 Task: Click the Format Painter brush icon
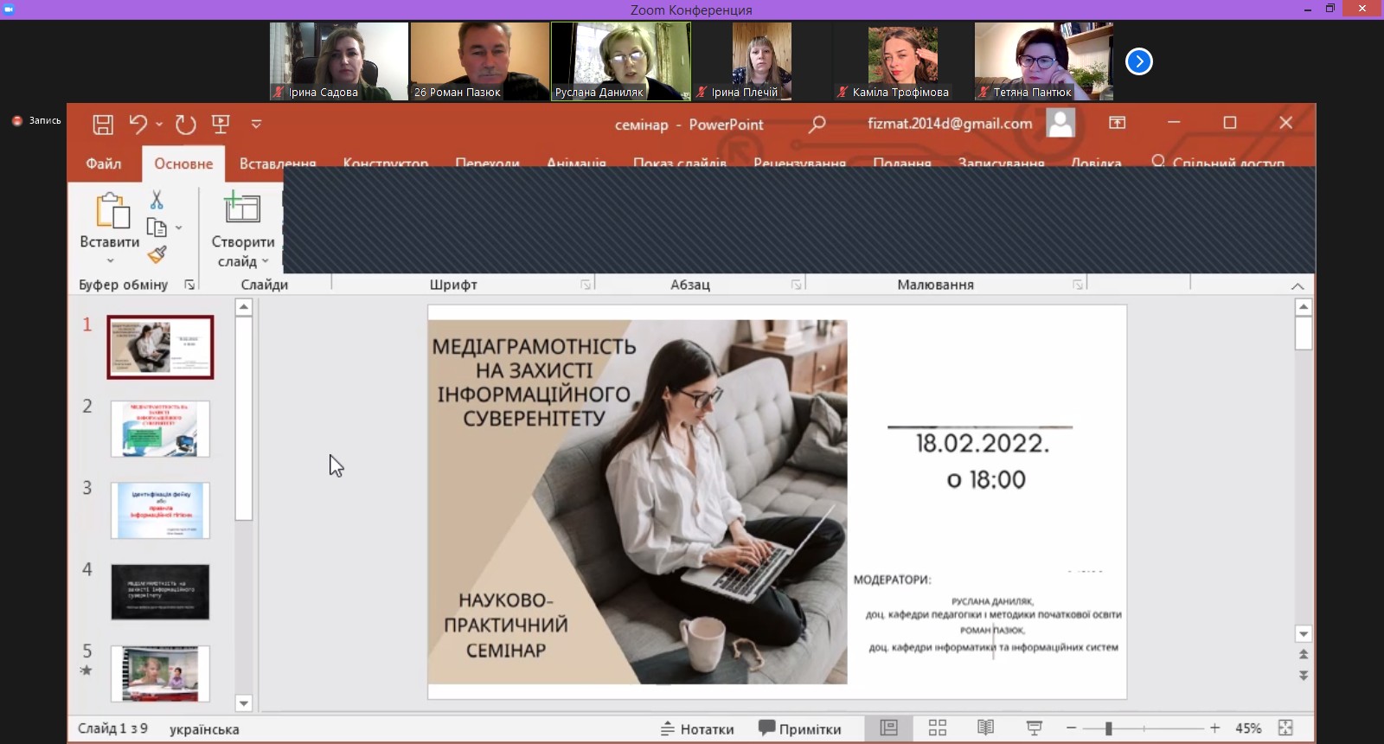tap(157, 254)
